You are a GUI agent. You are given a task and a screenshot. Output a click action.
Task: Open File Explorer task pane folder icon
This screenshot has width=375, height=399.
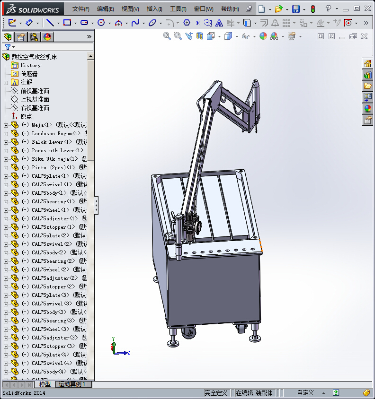[367, 86]
